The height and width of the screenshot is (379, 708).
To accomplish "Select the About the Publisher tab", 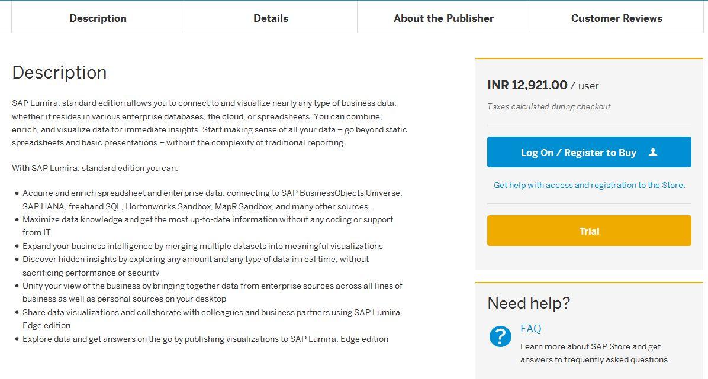I will tap(443, 18).
